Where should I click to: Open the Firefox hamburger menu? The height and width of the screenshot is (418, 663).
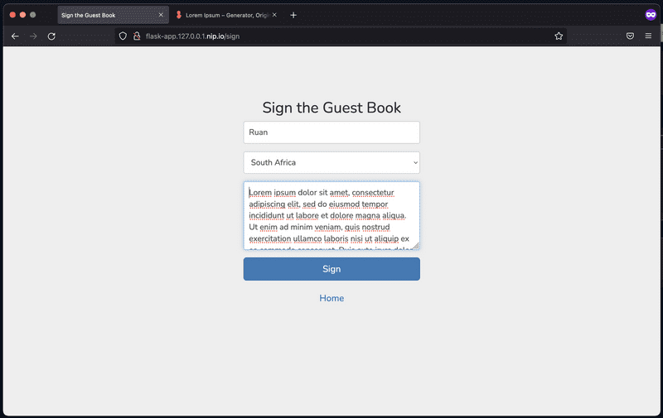point(648,36)
